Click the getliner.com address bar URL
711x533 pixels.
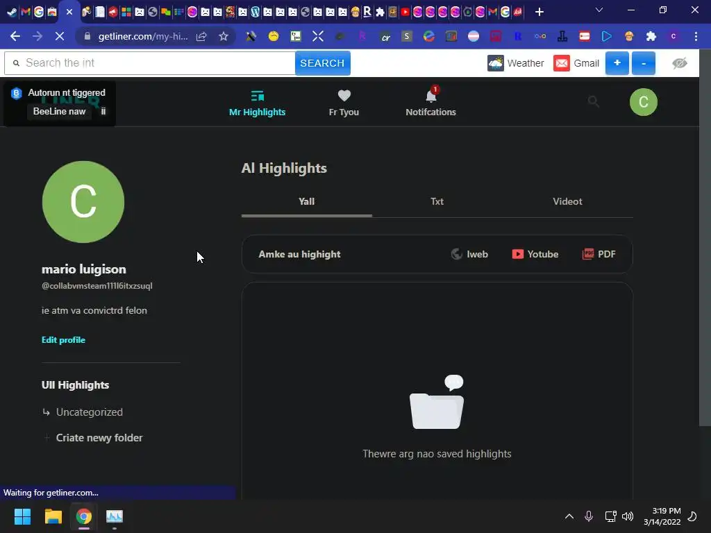(x=143, y=36)
